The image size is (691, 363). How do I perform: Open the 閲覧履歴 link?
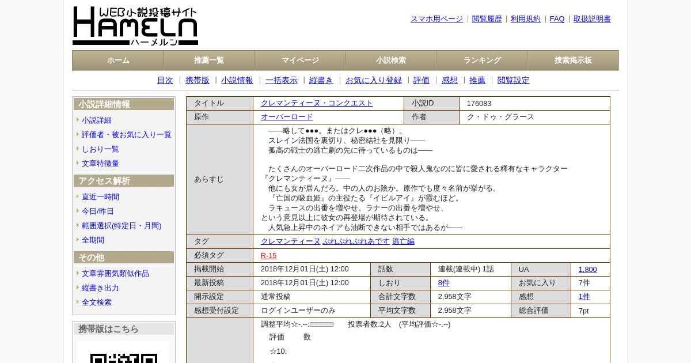click(487, 19)
